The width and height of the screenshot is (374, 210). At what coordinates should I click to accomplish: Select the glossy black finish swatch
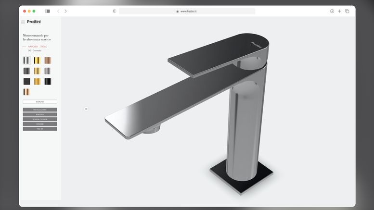(48, 81)
